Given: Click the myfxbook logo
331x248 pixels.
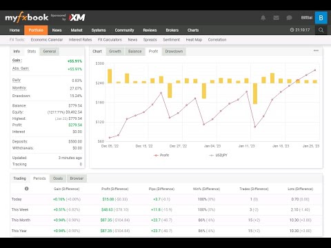Looking at the screenshot, I should click(27, 17).
